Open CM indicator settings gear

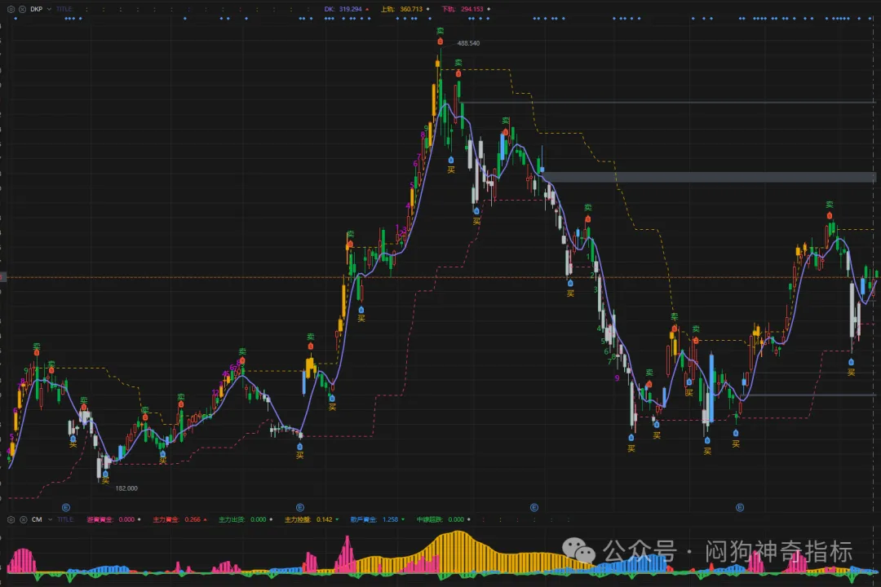tap(10, 519)
